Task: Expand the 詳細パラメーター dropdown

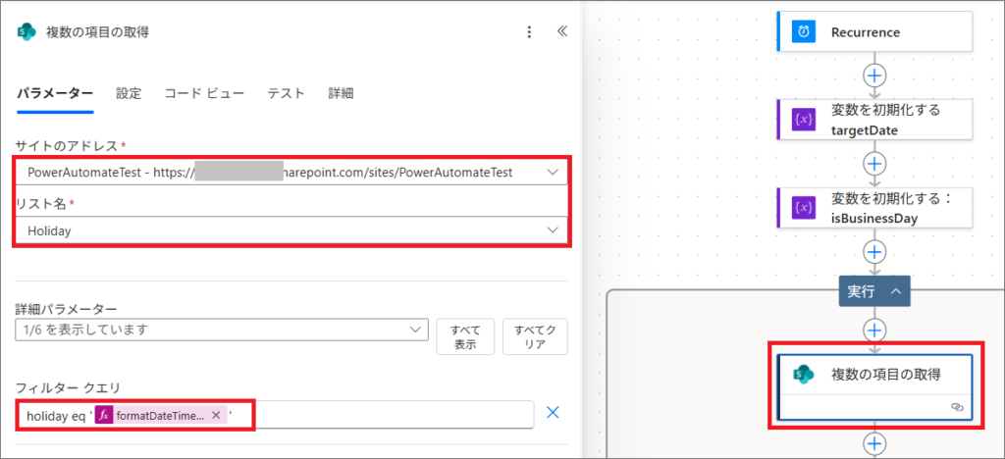Action: coord(416,329)
